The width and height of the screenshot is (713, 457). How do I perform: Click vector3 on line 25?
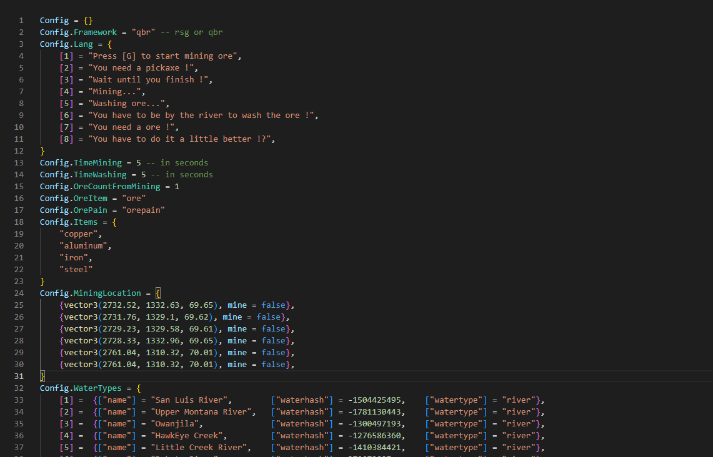[x=80, y=305]
